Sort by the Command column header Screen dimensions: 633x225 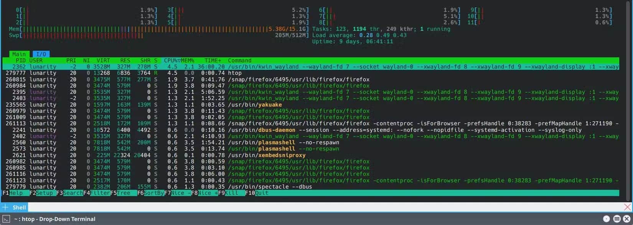coord(240,60)
